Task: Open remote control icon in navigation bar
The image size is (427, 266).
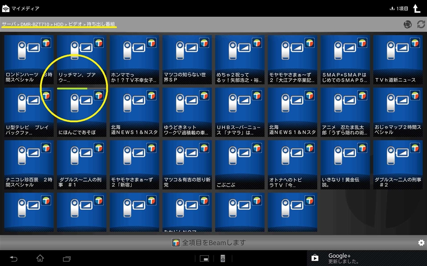Action: [223, 259]
